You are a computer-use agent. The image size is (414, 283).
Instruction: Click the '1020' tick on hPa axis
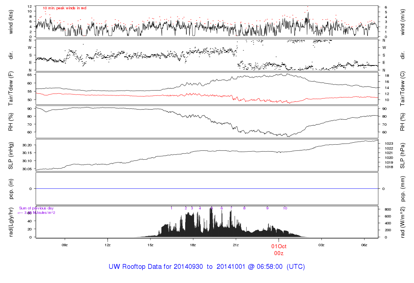[389, 158]
